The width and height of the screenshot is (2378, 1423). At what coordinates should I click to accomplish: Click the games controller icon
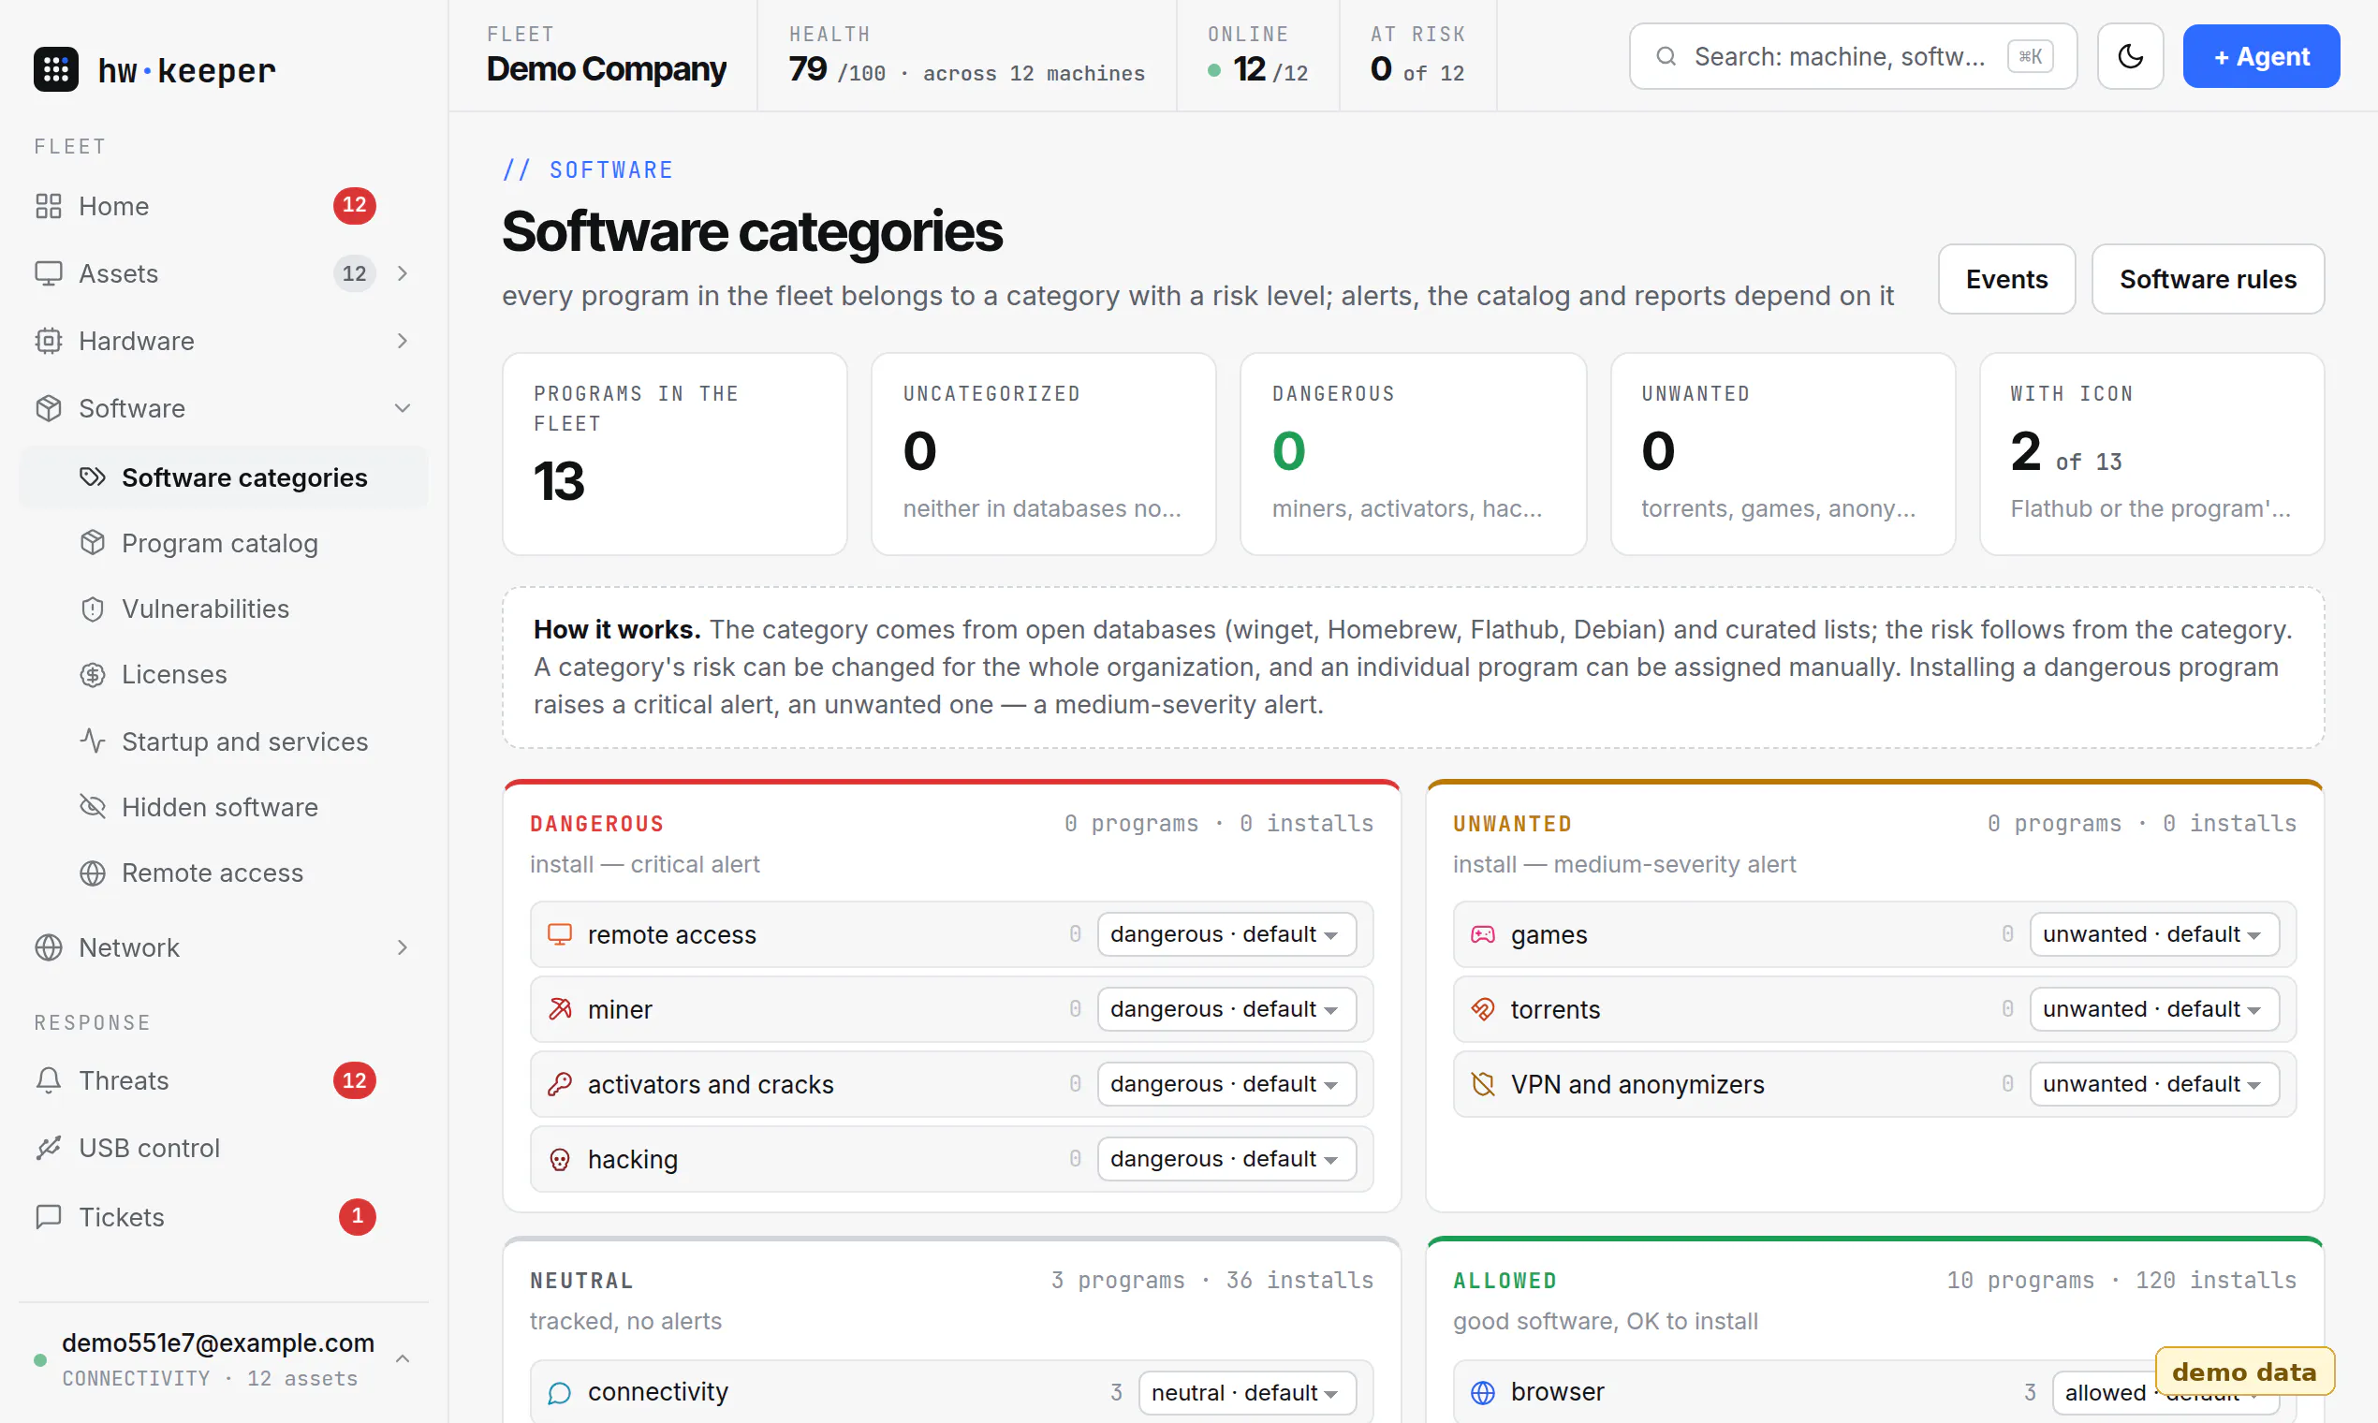coord(1482,934)
